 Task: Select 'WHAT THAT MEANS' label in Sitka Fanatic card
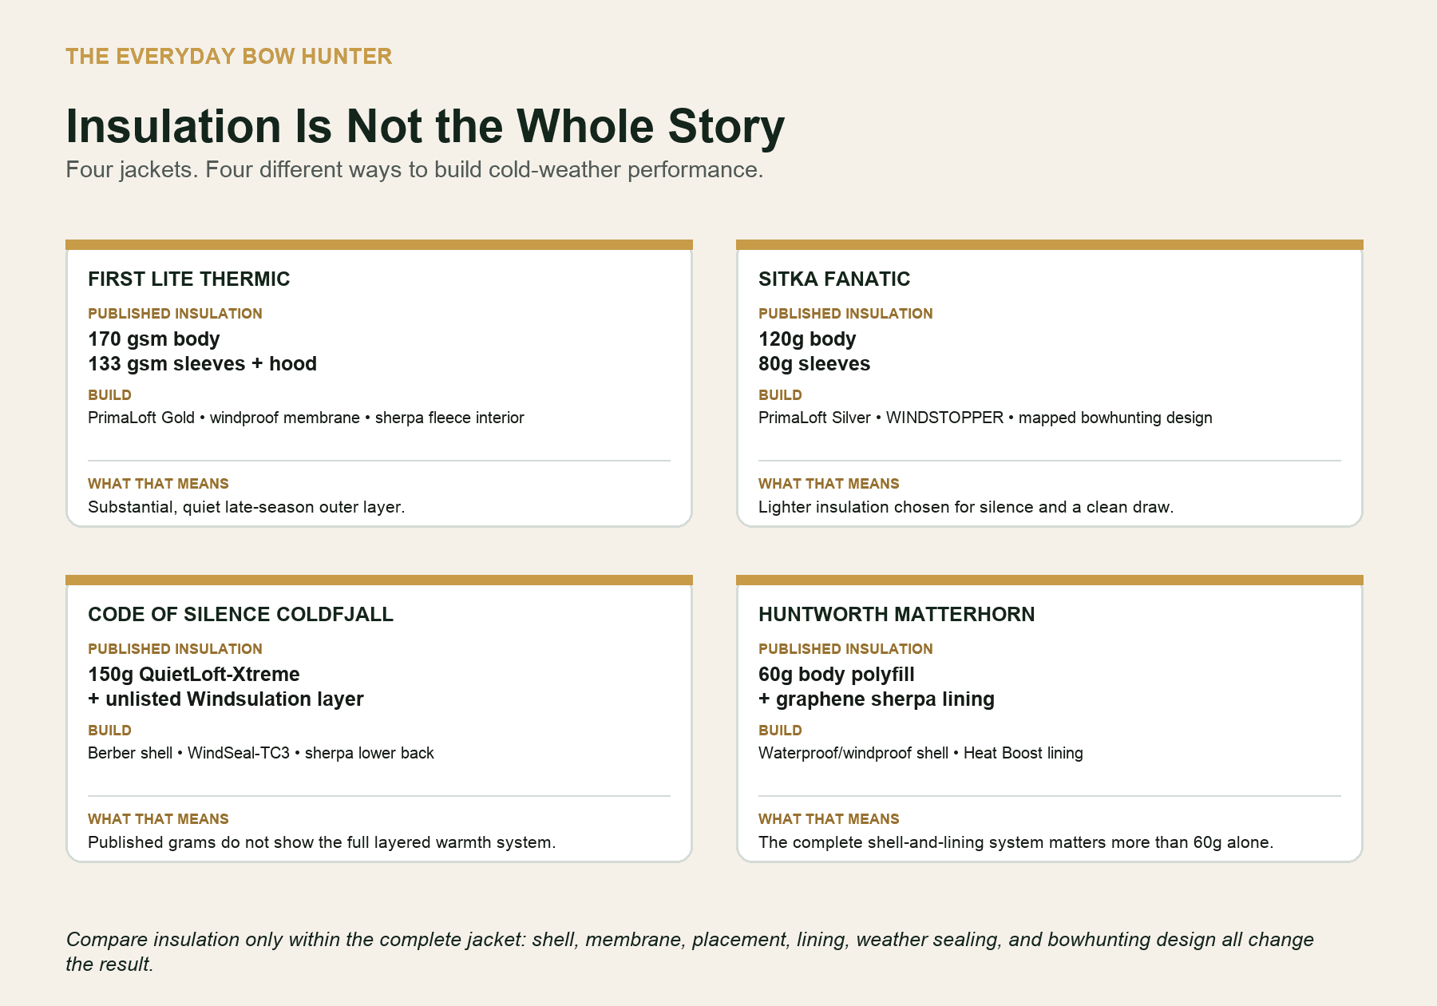point(829,484)
